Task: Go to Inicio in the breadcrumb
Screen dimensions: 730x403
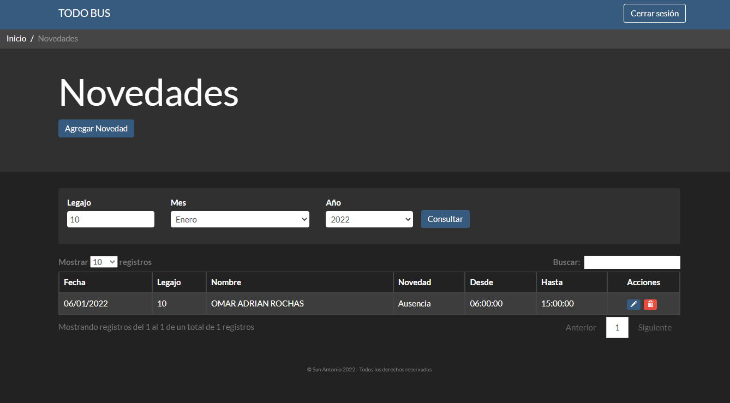Action: tap(16, 39)
